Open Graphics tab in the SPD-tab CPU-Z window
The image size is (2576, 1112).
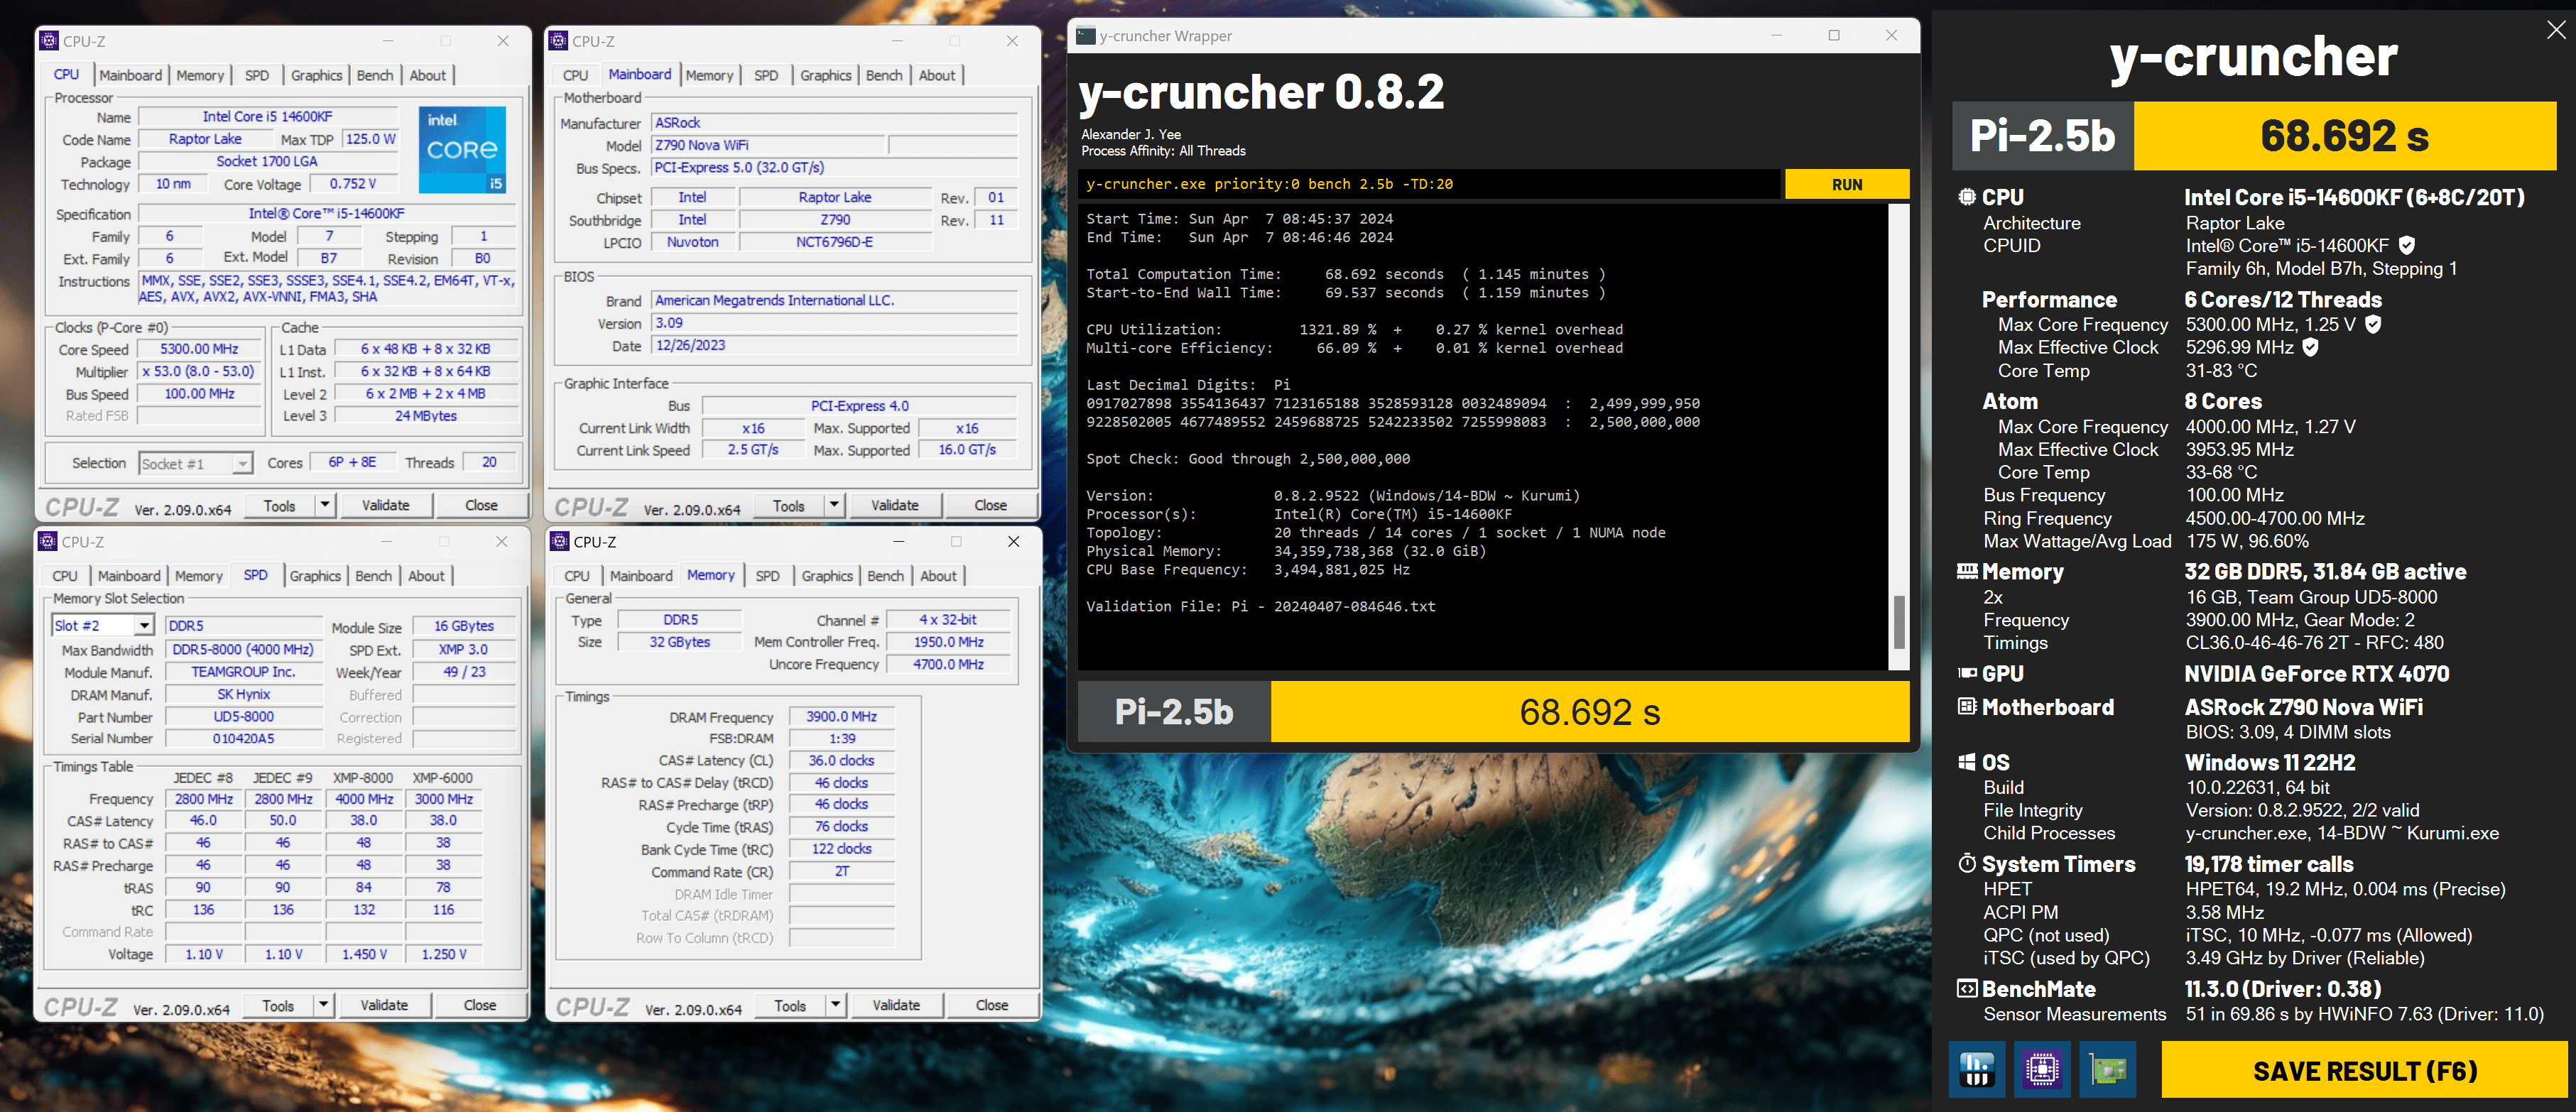[315, 575]
